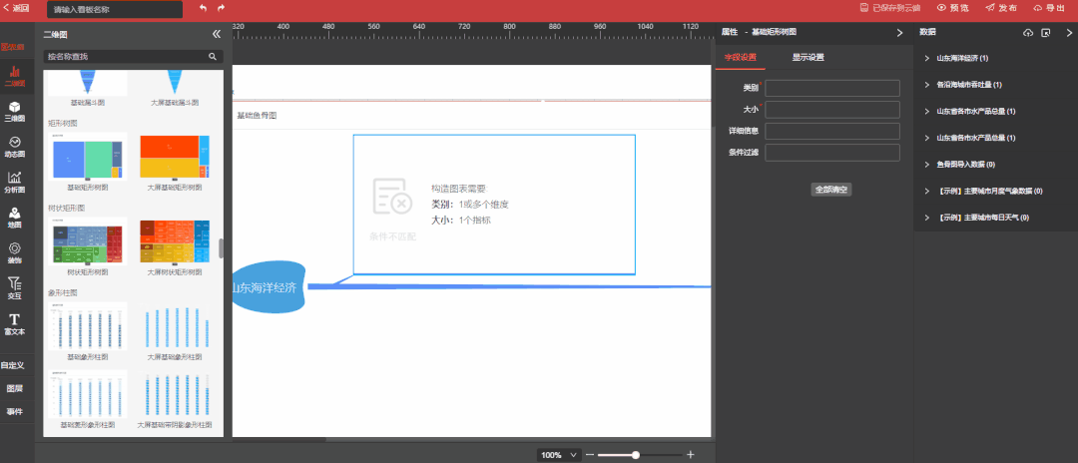1078x463 pixels.
Task: Click the undo arrow in top bar
Action: 203,8
